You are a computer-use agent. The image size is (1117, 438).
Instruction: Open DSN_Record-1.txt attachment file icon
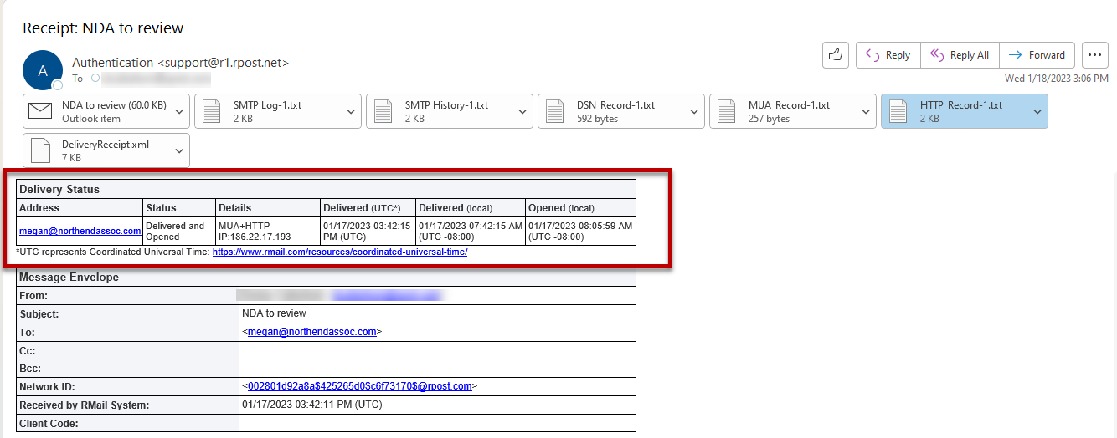tap(555, 111)
